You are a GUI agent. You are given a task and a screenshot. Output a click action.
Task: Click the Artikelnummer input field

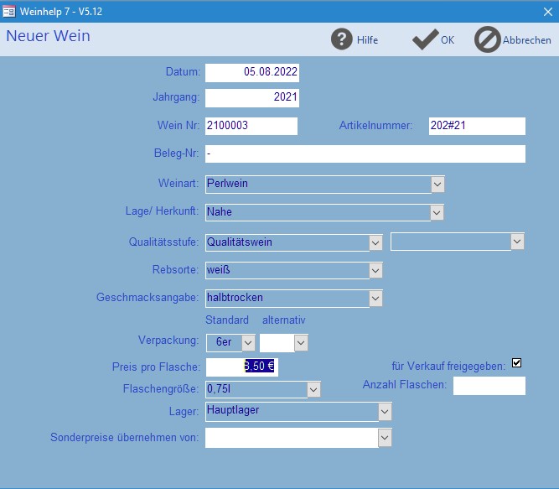[476, 126]
